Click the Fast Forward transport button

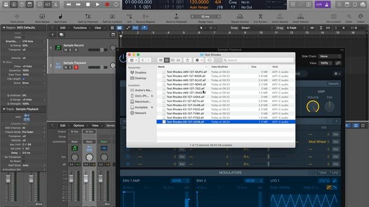click(x=78, y=5)
